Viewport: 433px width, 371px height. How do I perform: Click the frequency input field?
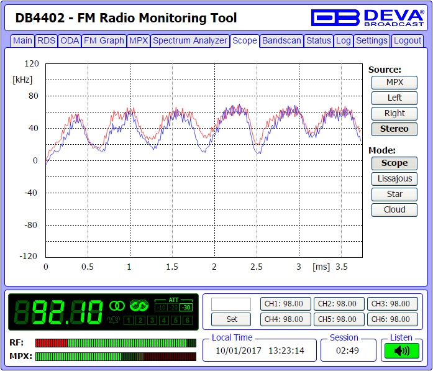click(x=231, y=304)
